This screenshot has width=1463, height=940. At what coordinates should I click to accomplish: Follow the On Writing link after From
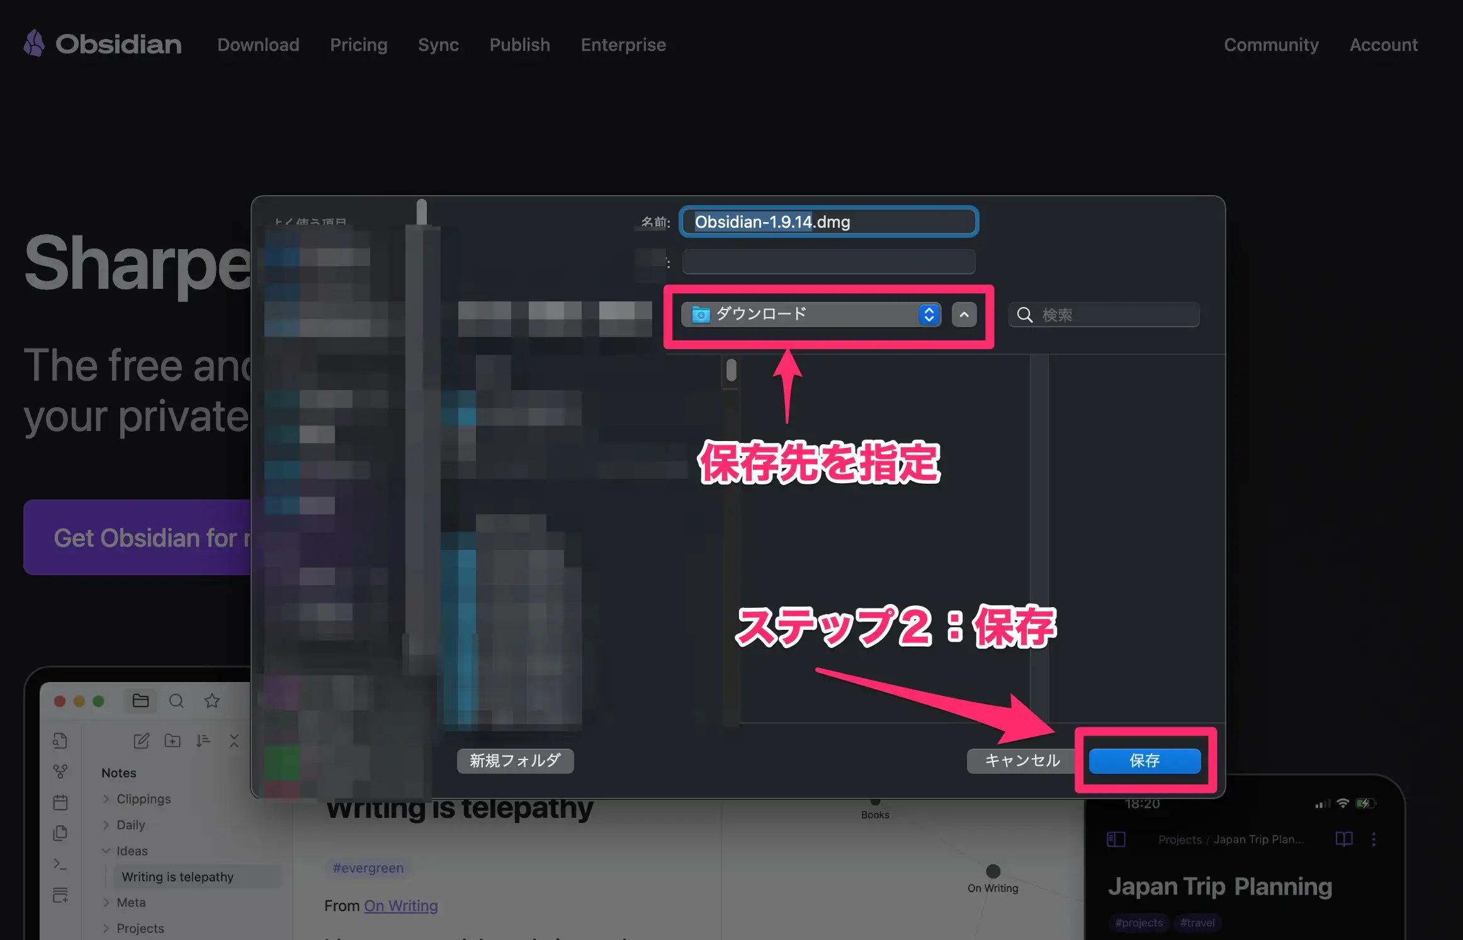click(401, 905)
